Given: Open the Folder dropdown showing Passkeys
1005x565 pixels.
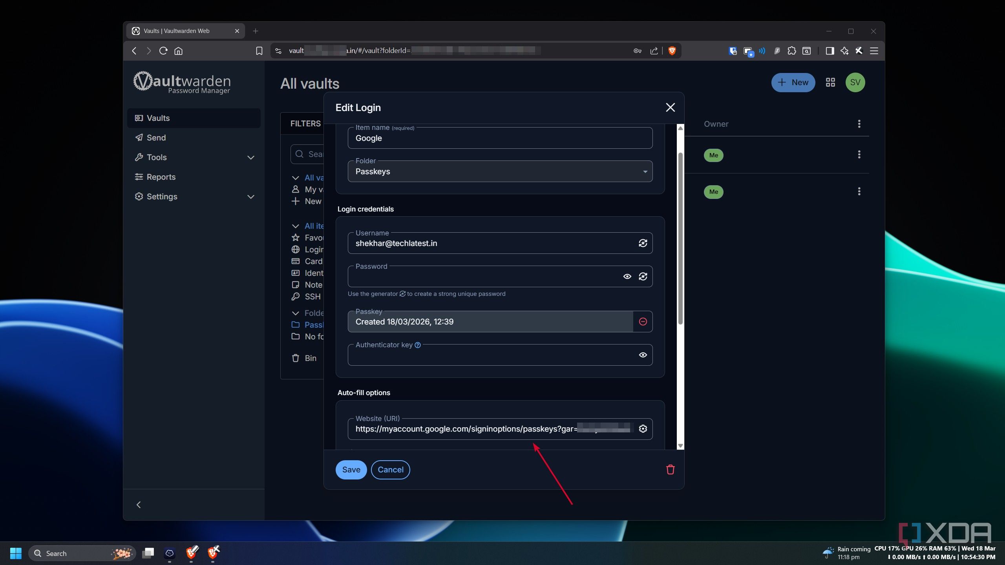Looking at the screenshot, I should pos(500,171).
